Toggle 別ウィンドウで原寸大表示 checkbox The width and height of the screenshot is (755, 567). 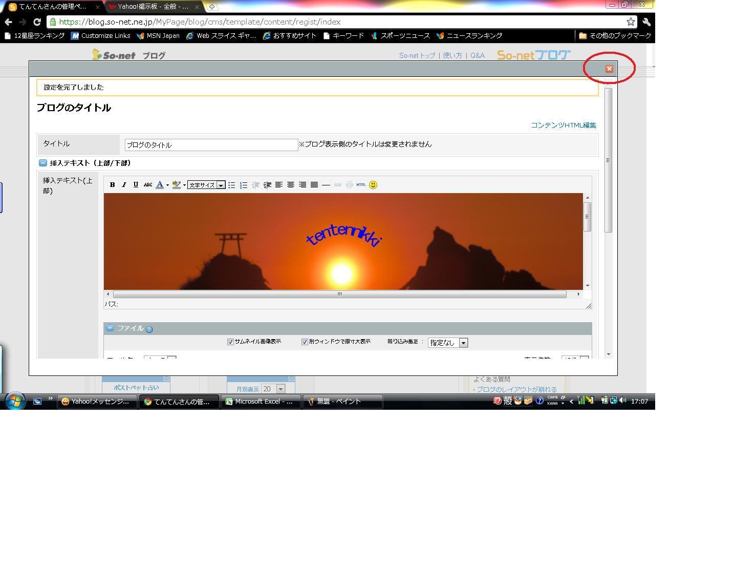pos(305,342)
